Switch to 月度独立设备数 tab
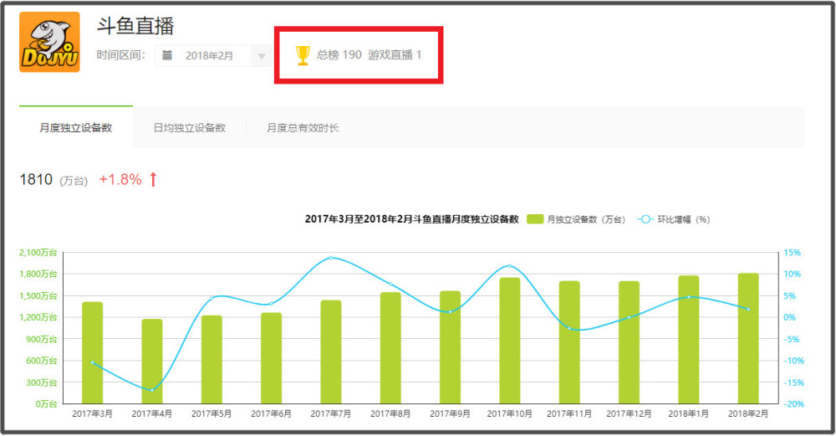Image resolution: width=836 pixels, height=436 pixels. pyautogui.click(x=76, y=127)
